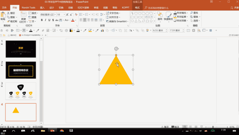Click the Clear Formatting eraser icon

(x=76, y=15)
